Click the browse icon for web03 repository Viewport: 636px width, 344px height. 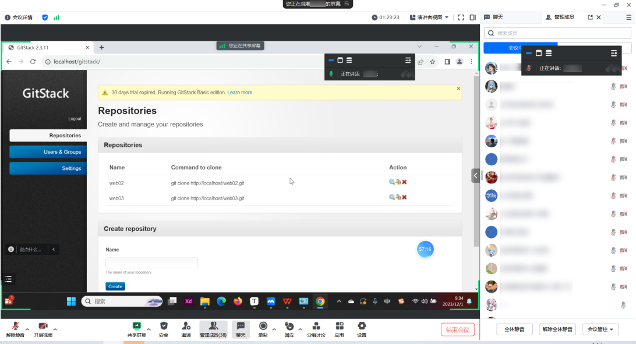392,197
